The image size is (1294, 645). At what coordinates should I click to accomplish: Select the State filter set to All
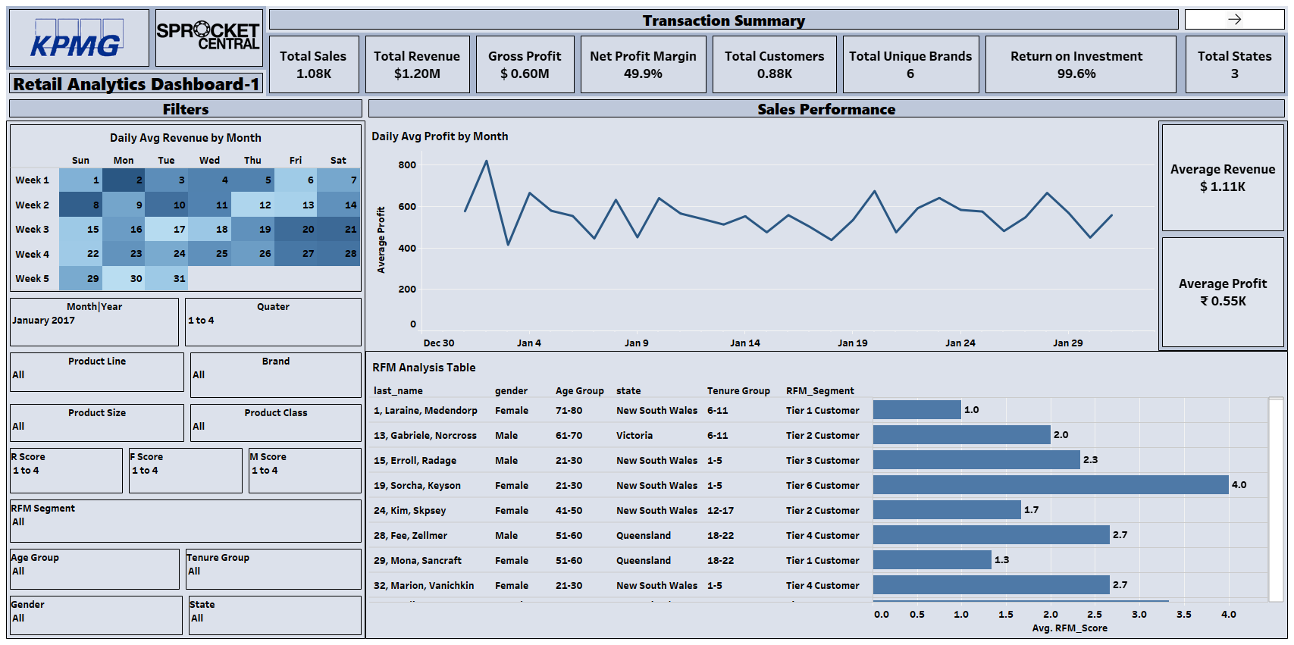pos(274,618)
